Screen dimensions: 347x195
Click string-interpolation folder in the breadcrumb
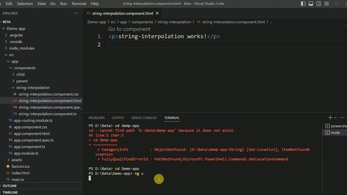click(x=174, y=22)
